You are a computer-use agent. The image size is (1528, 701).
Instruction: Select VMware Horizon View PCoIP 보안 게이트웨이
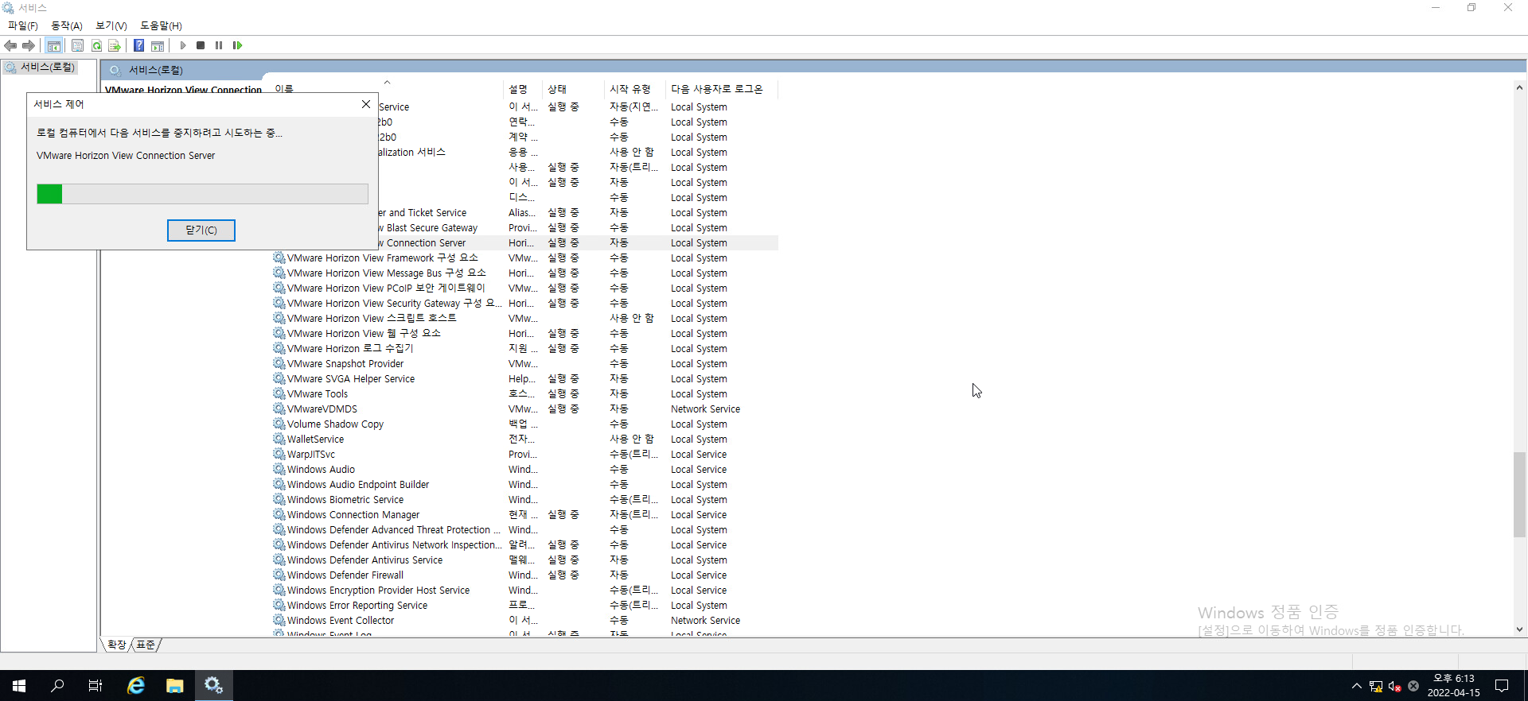pyautogui.click(x=525, y=289)
